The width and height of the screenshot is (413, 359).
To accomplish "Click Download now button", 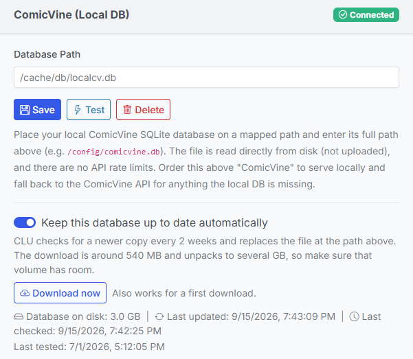I will (60, 293).
